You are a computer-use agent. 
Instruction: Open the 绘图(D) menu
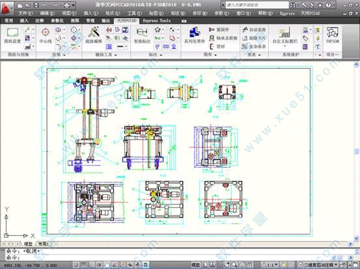point(154,12)
